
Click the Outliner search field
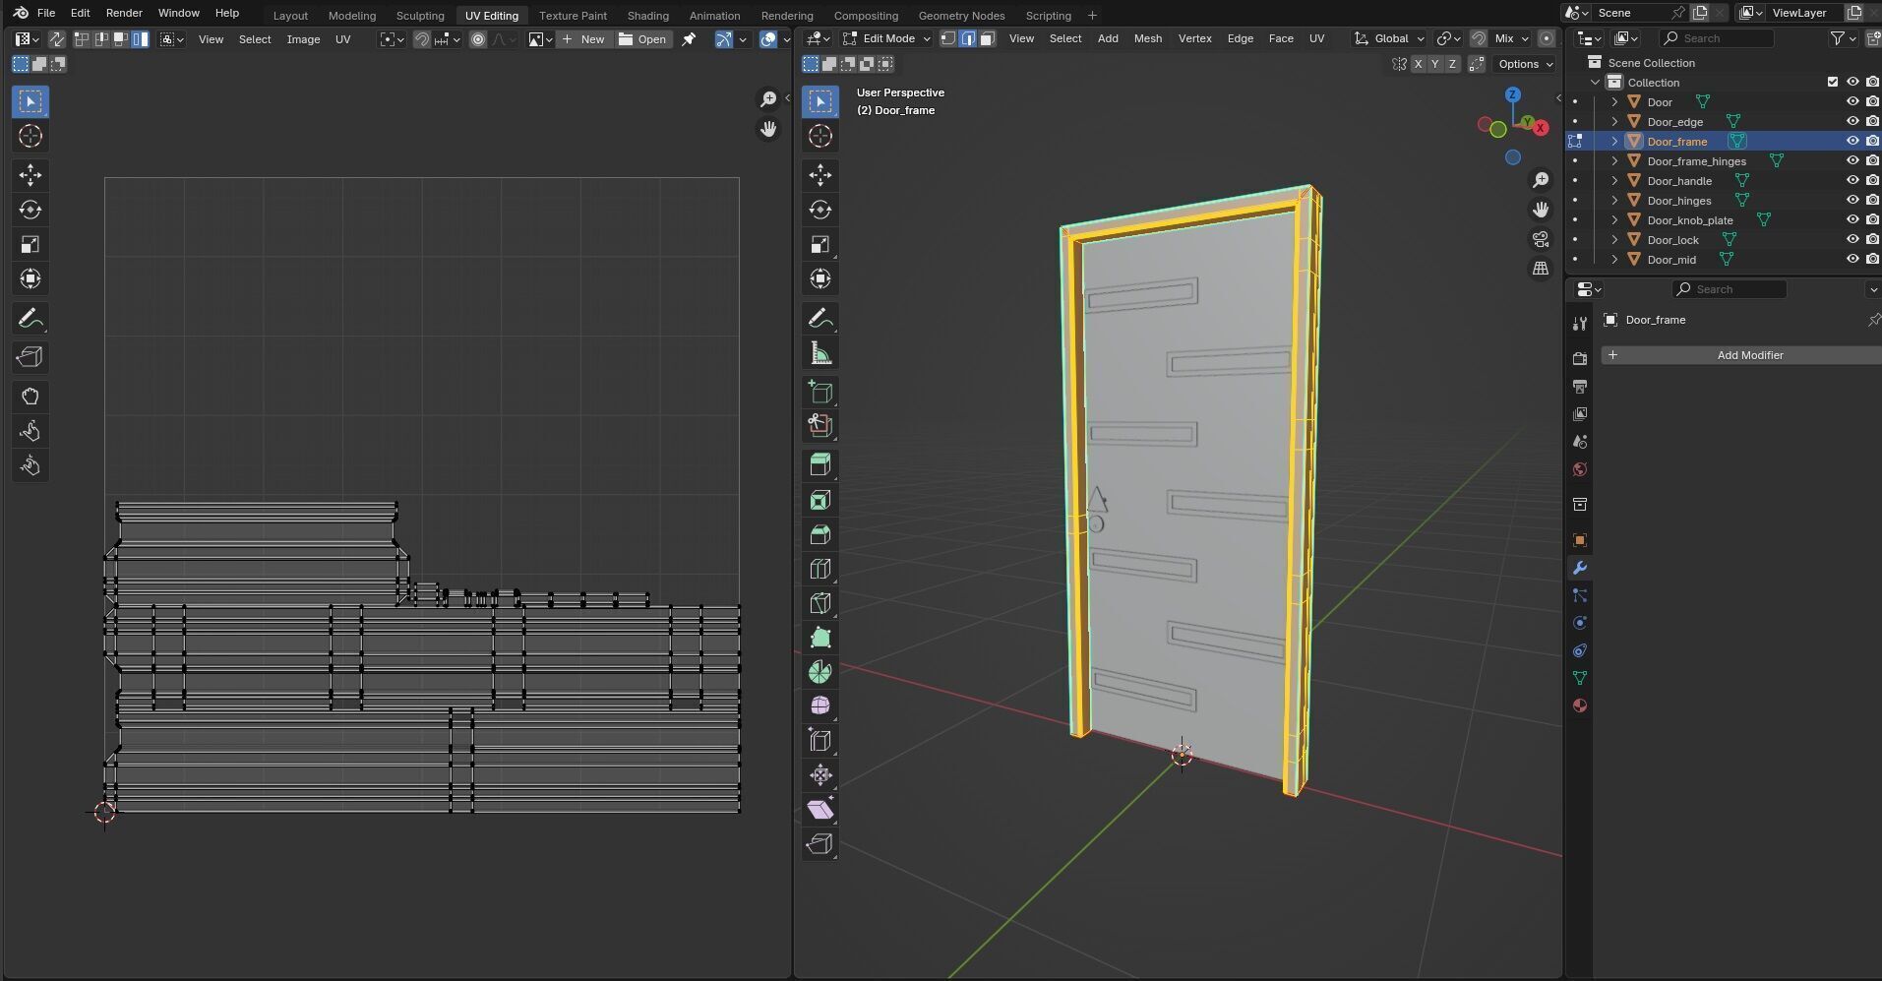click(1716, 38)
